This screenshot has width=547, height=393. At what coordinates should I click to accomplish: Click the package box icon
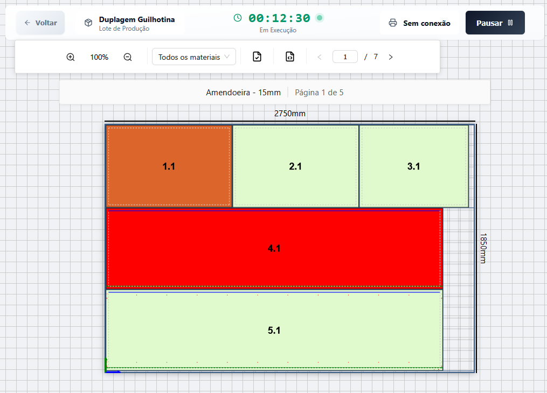(88, 23)
